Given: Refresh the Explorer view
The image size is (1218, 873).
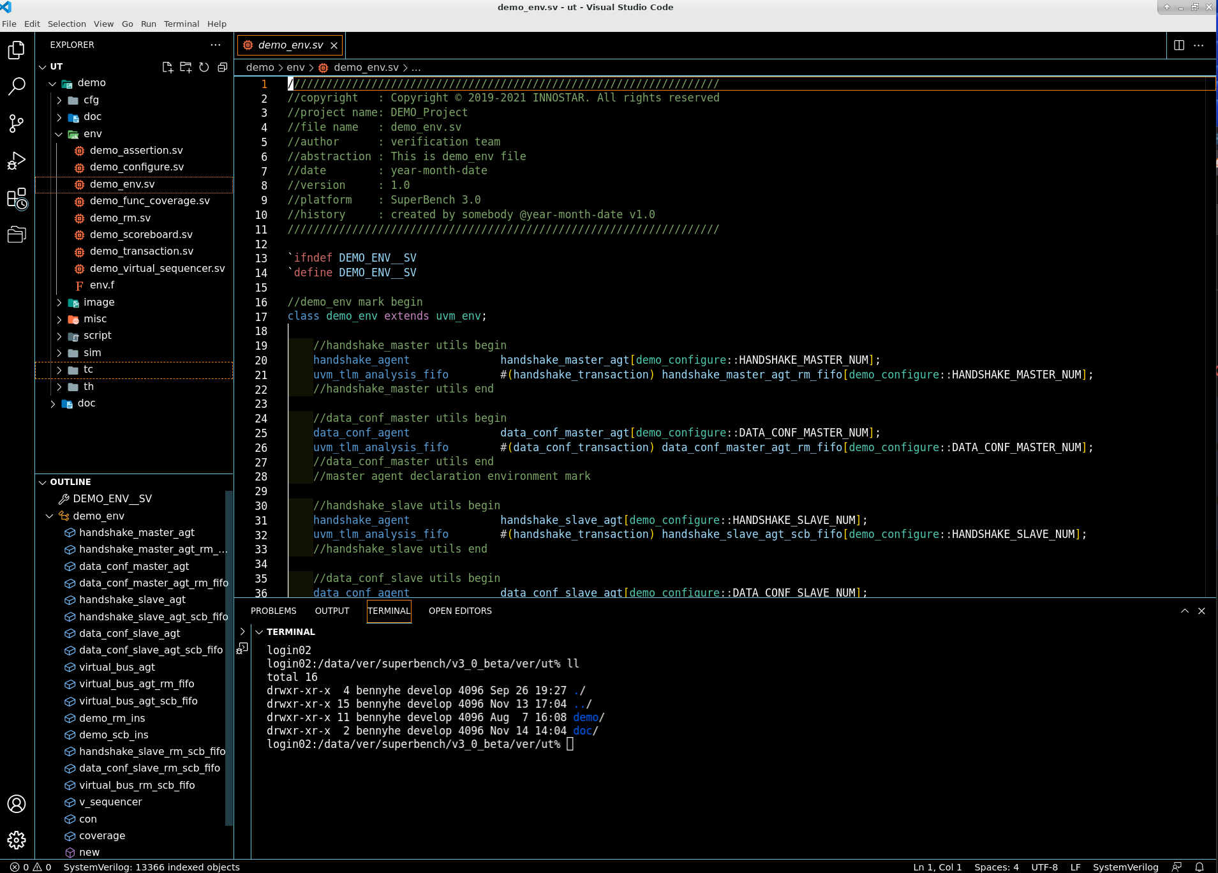Looking at the screenshot, I should tap(204, 66).
